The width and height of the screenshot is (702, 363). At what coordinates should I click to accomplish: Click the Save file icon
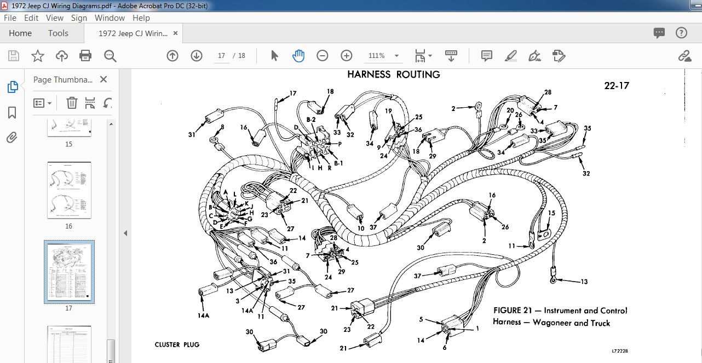pos(14,56)
